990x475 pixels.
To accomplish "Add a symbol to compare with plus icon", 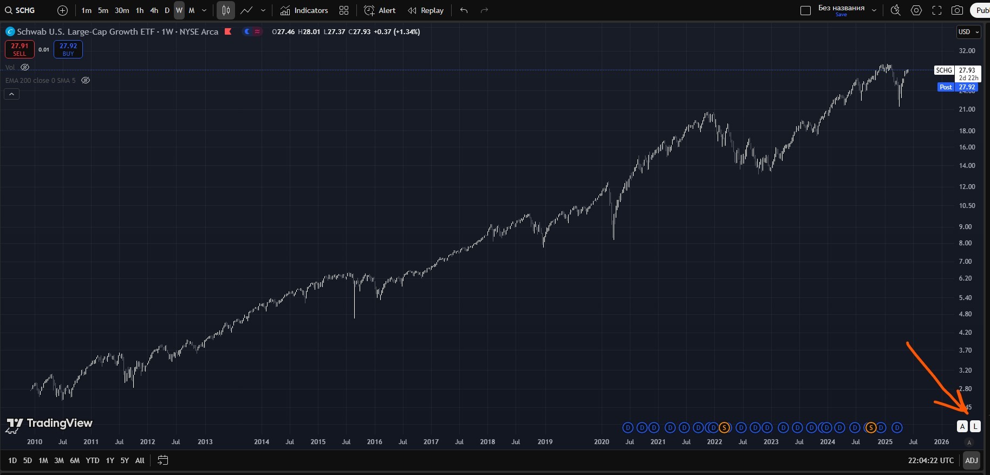I will pos(62,10).
